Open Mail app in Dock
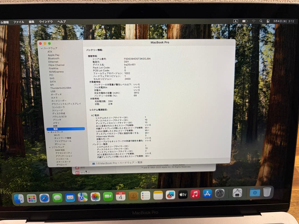Image resolution: width=299 pixels, height=224 pixels. point(70,197)
